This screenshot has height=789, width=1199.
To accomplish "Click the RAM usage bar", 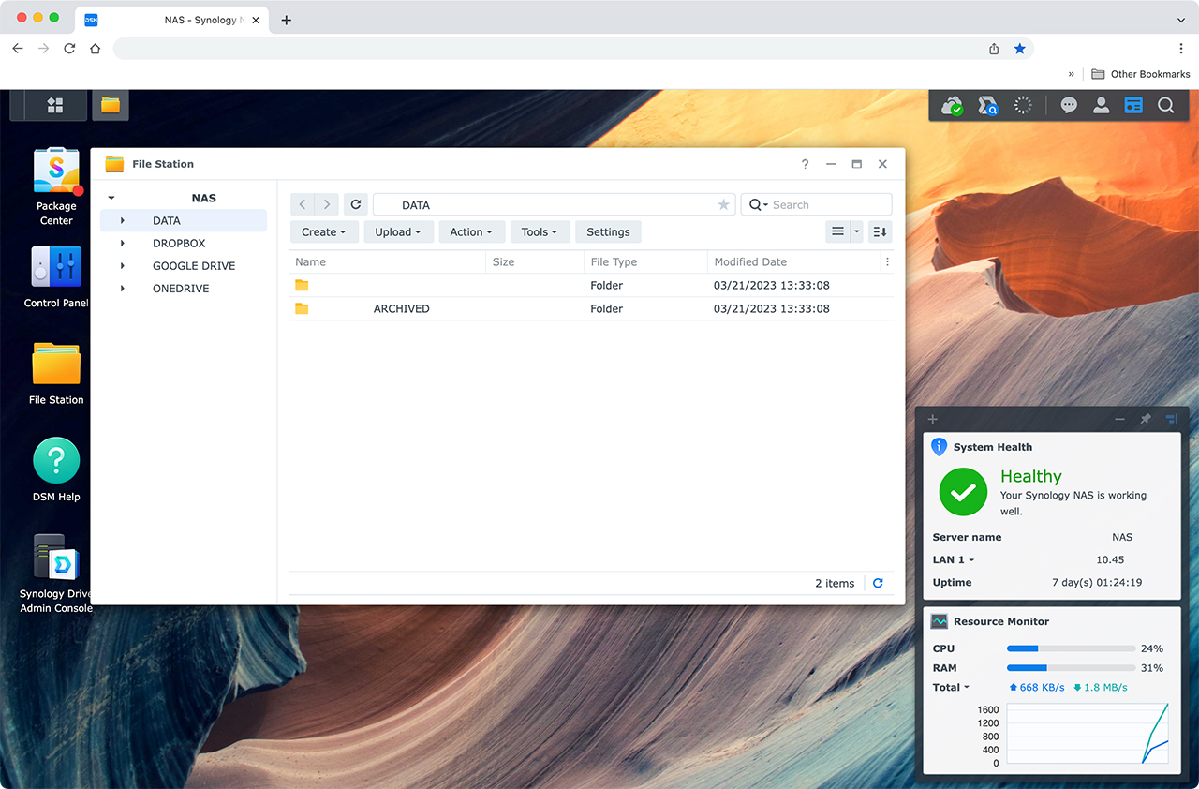I will (1071, 668).
